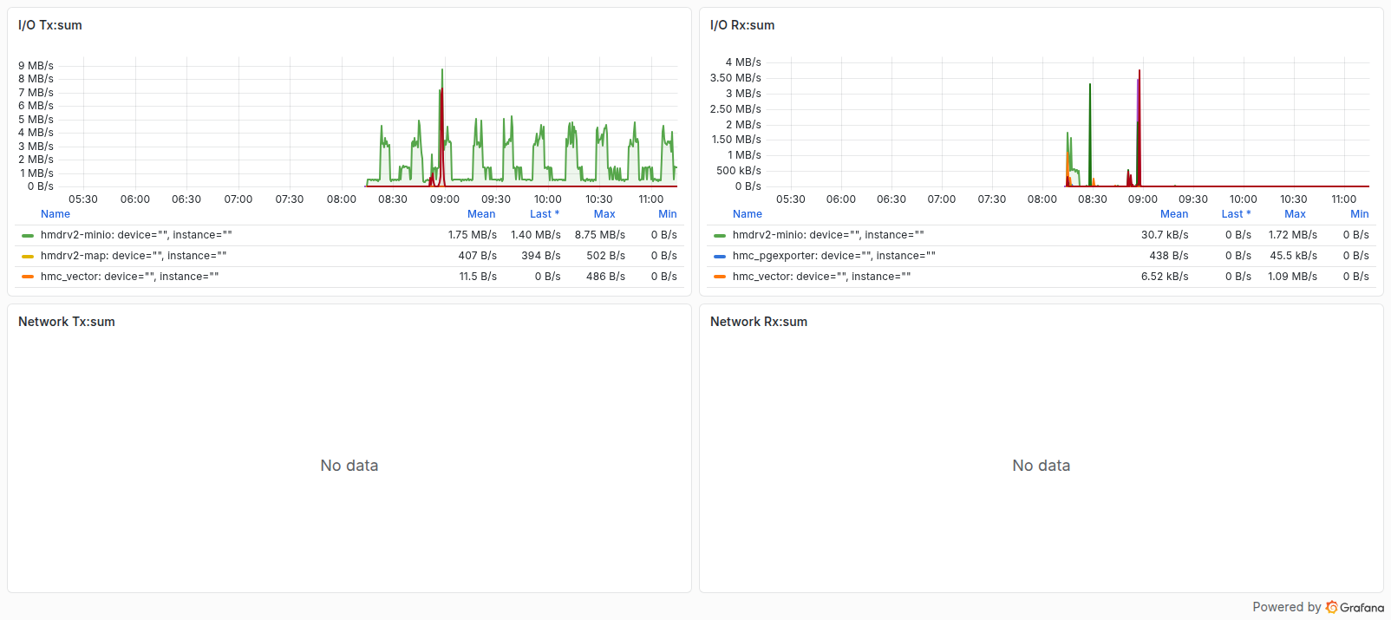1391x620 pixels.
Task: Click the 486 B/s max value
Action: click(x=605, y=277)
